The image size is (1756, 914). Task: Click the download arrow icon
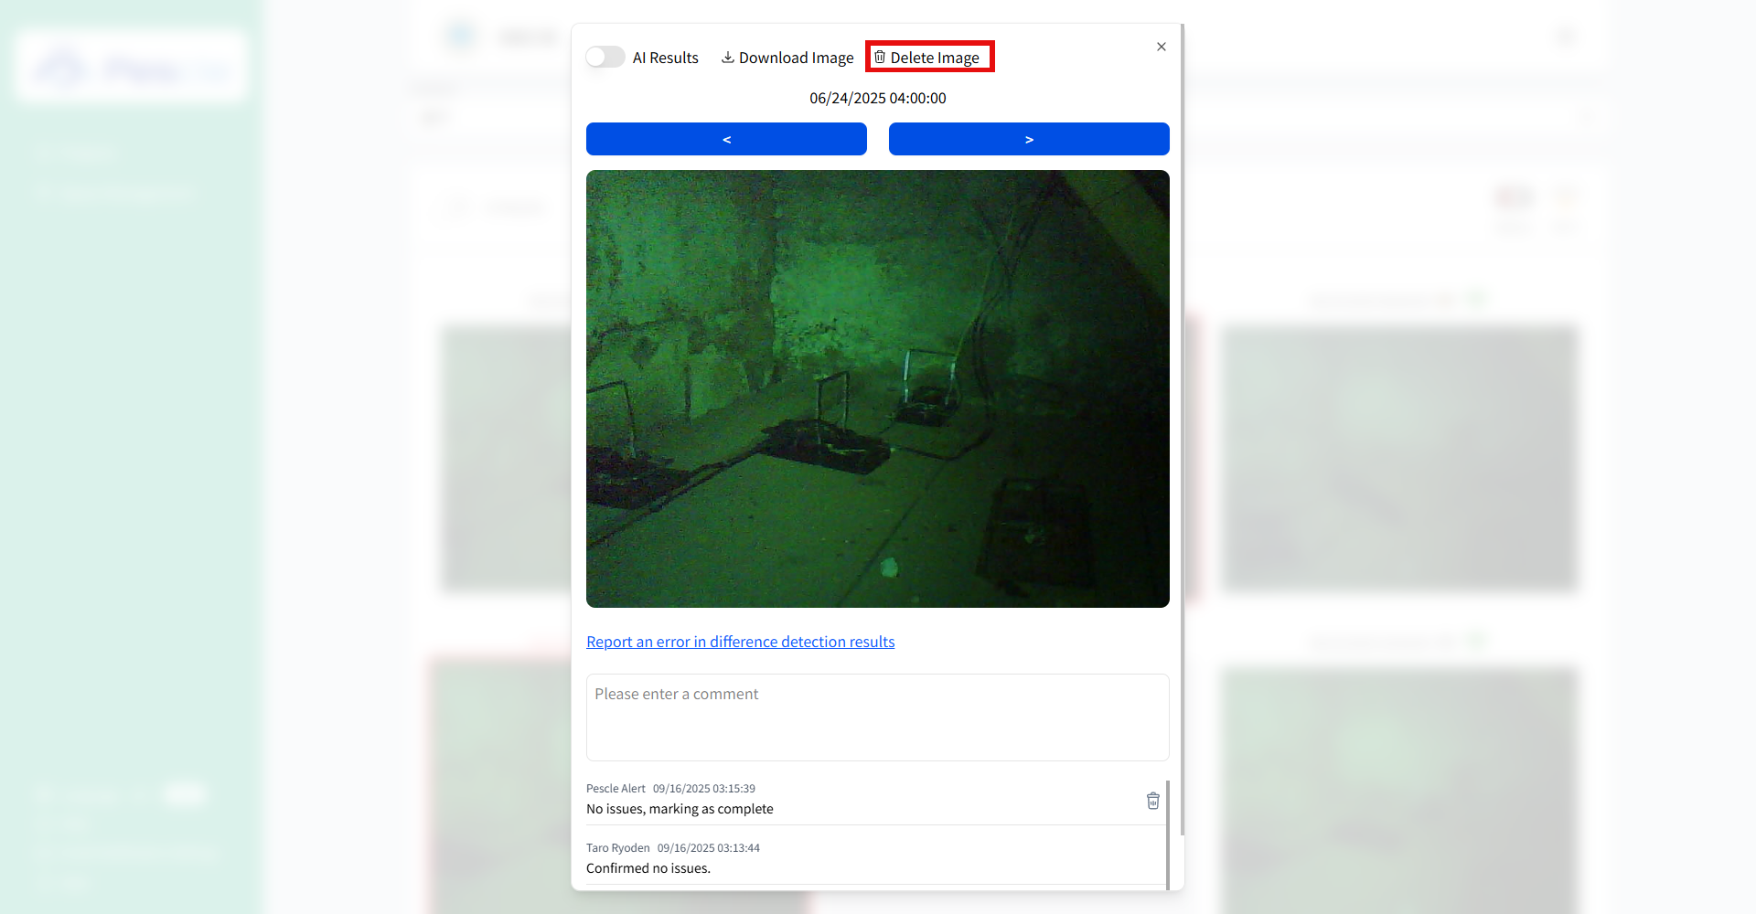click(x=727, y=58)
